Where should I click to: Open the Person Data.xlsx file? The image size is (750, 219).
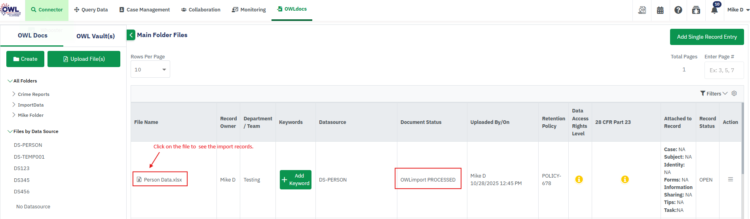pos(163,180)
